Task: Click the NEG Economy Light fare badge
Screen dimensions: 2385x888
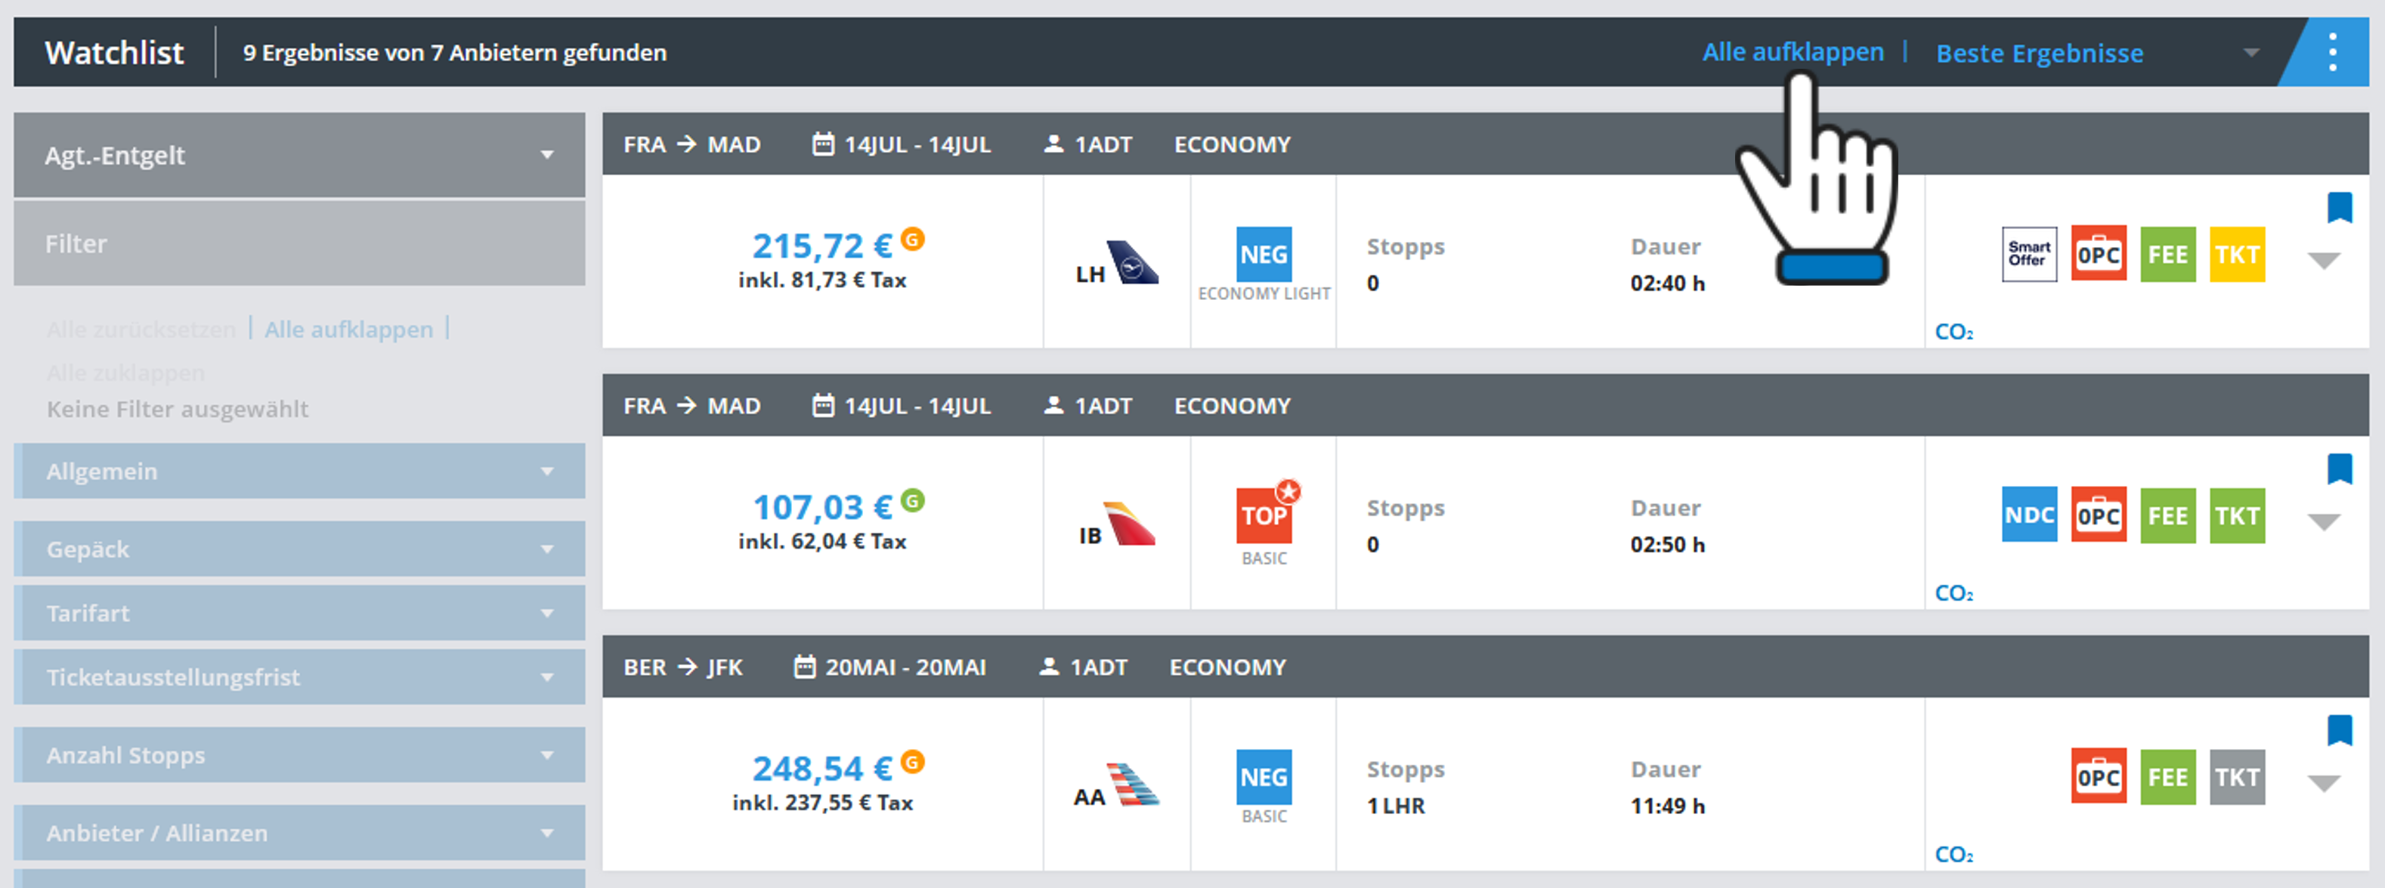Action: click(1264, 255)
